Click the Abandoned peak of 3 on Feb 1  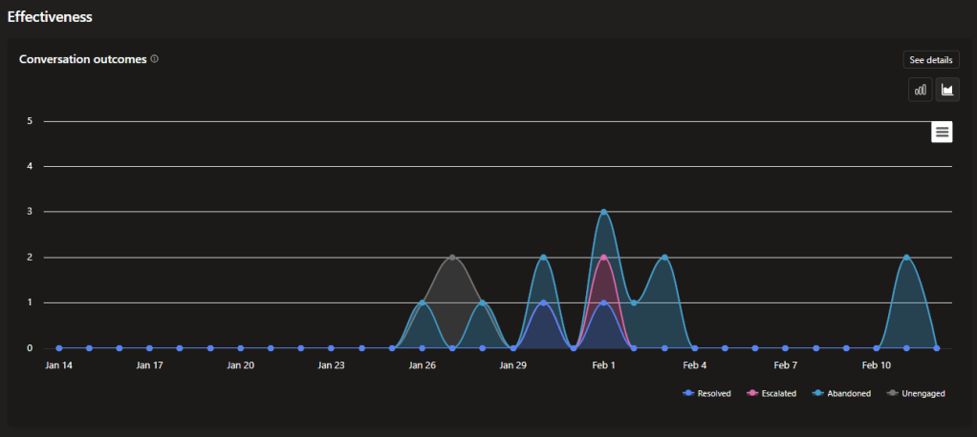[604, 212]
